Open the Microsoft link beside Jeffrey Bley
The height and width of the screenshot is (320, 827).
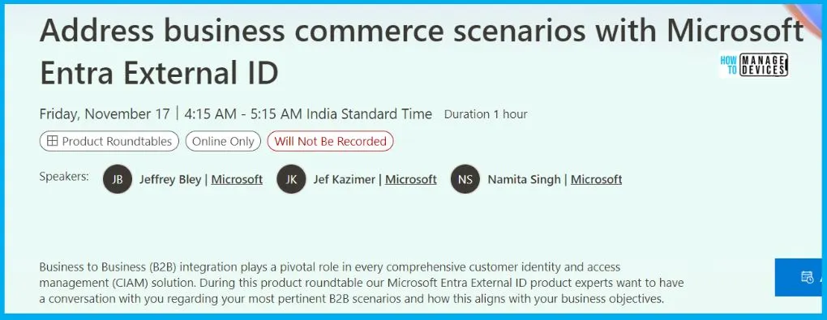coord(237,179)
